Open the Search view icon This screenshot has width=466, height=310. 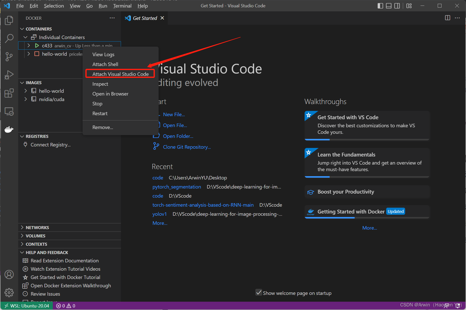tap(9, 39)
